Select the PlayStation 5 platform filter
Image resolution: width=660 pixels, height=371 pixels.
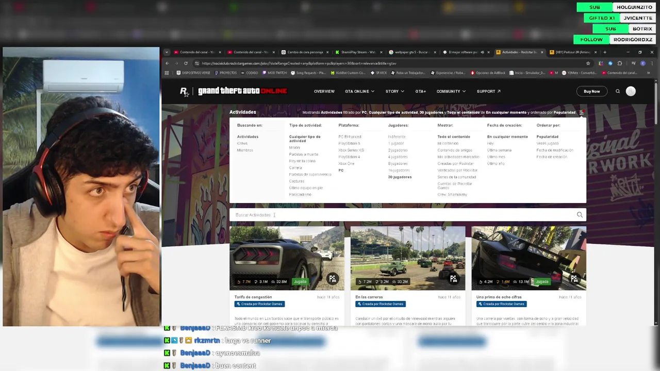(349, 143)
